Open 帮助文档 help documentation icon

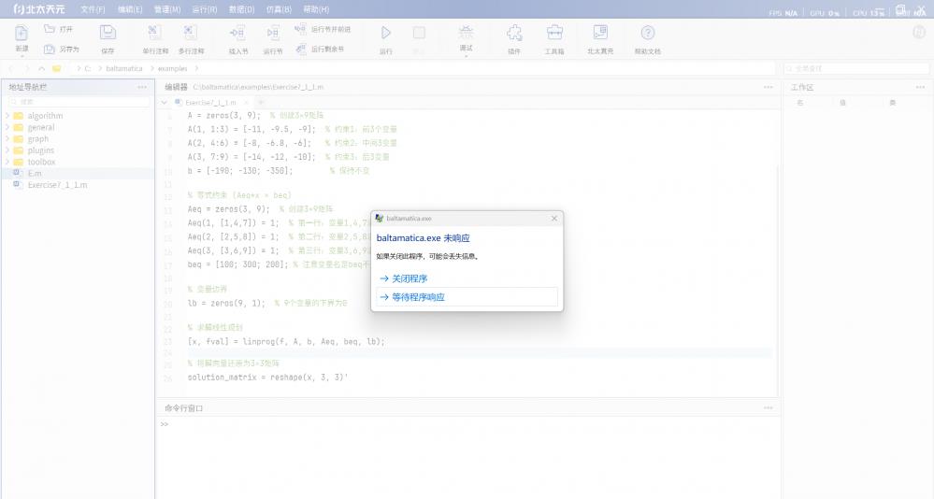coord(647,34)
